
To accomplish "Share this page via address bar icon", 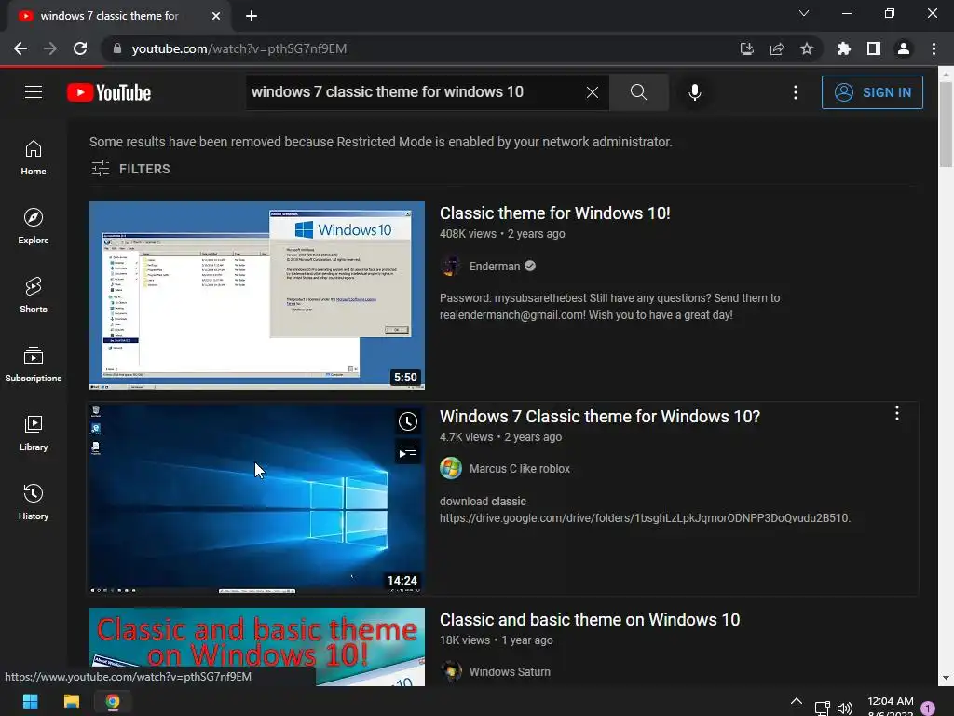I will [x=777, y=48].
